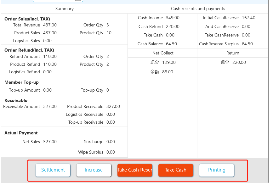Image resolution: width=273 pixels, height=186 pixels.
Task: Click the Total Revenue value 437.00
Action: 50,25
